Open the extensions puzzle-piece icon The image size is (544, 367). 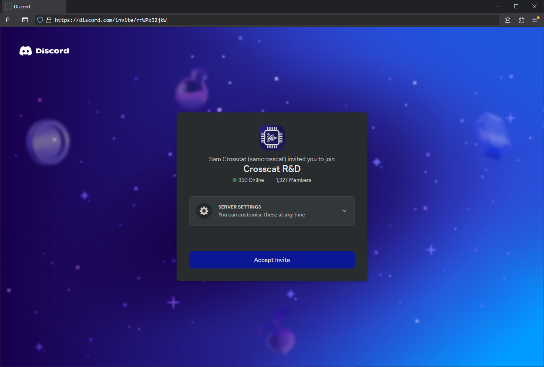pyautogui.click(x=521, y=20)
